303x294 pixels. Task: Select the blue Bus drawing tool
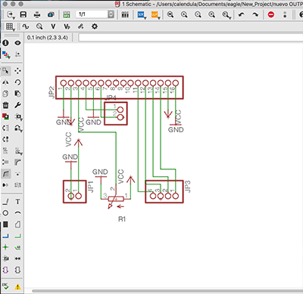[x=5, y=236]
